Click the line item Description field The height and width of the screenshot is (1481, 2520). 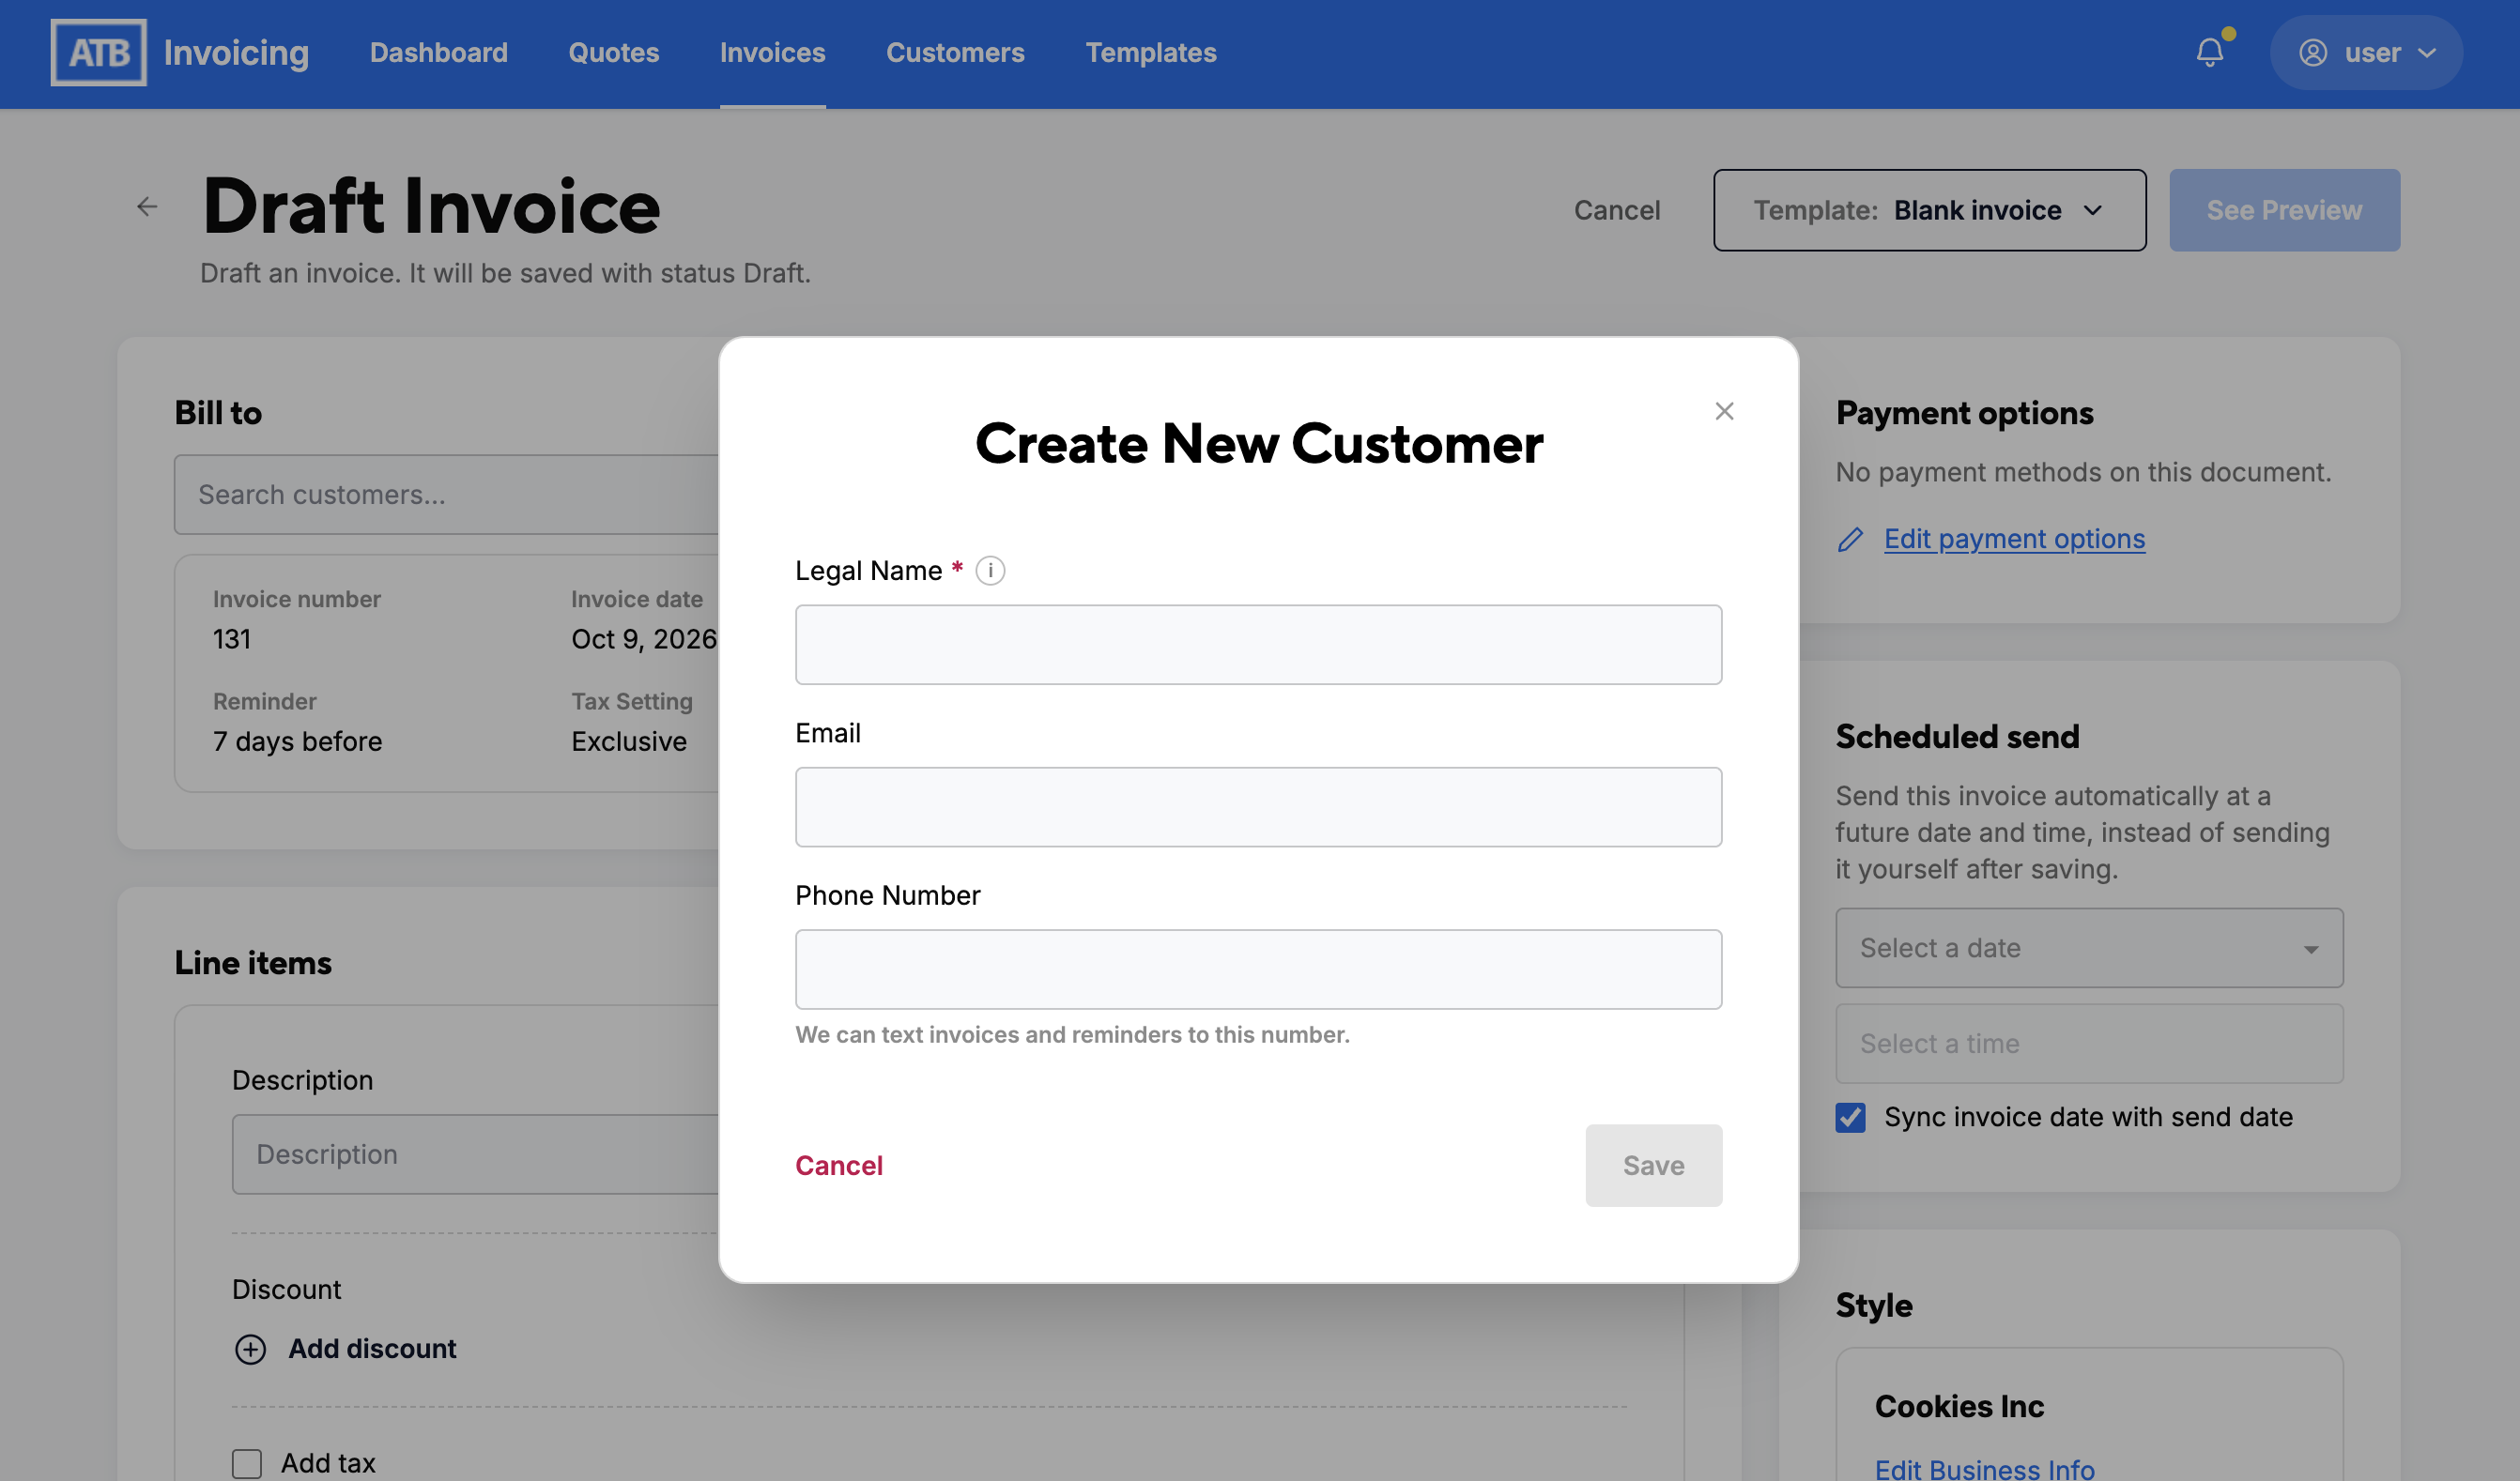coord(475,1154)
